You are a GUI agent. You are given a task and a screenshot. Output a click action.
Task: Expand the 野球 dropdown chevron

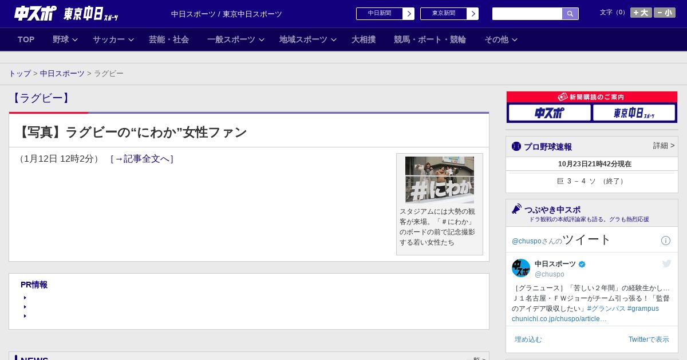75,40
